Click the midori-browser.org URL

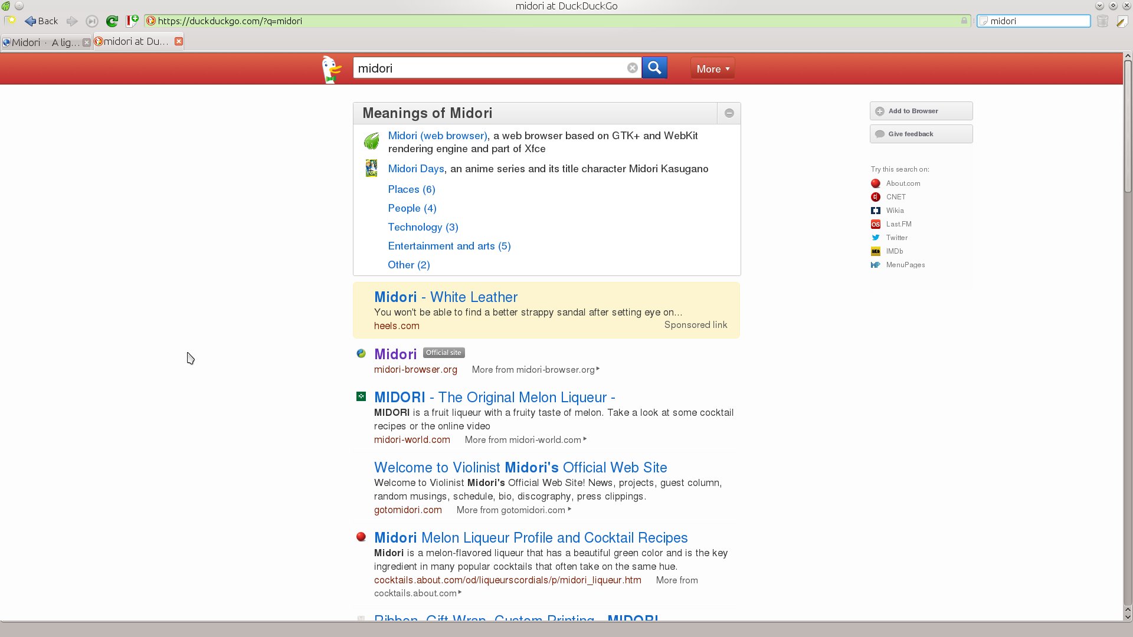click(415, 370)
